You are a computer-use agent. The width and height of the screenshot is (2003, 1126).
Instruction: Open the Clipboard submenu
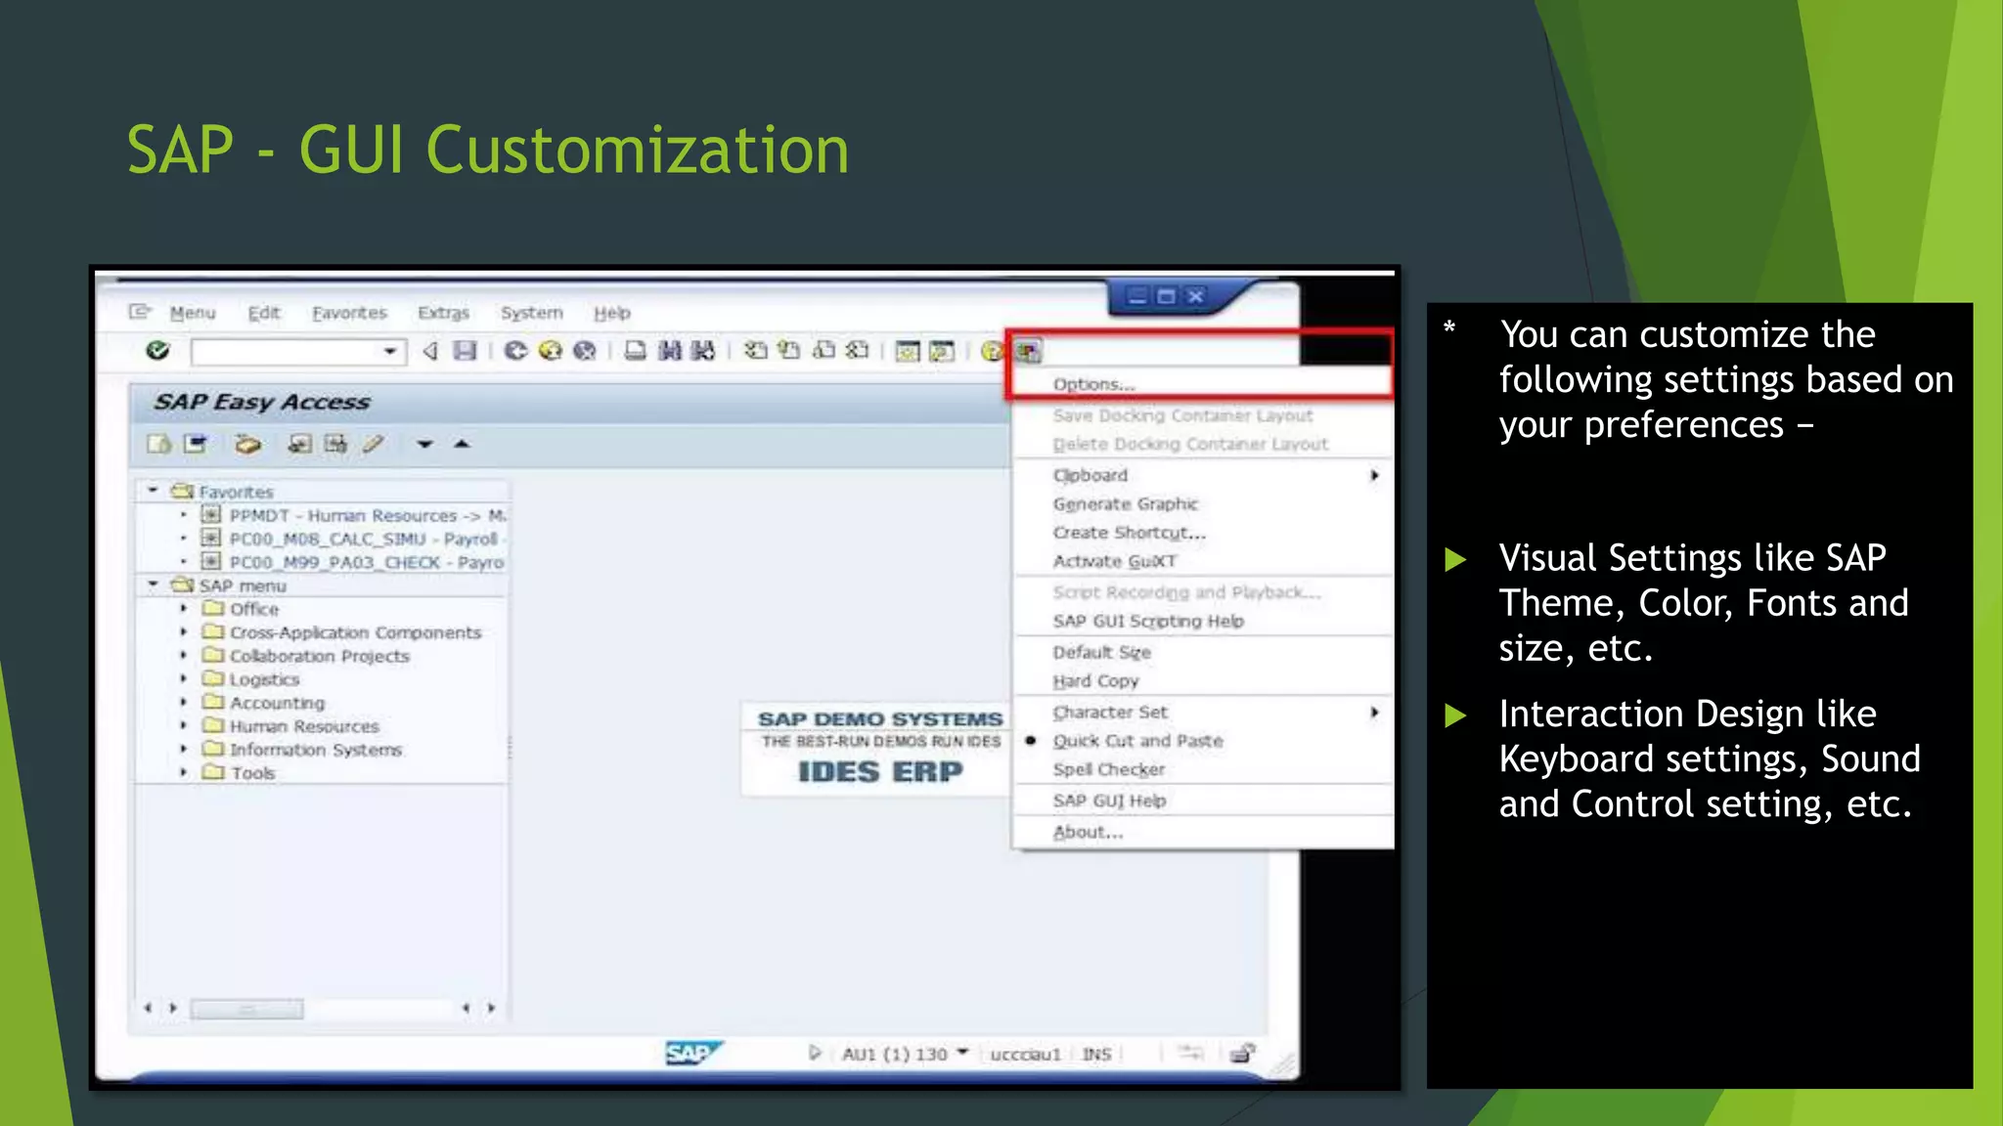pyautogui.click(x=1091, y=475)
